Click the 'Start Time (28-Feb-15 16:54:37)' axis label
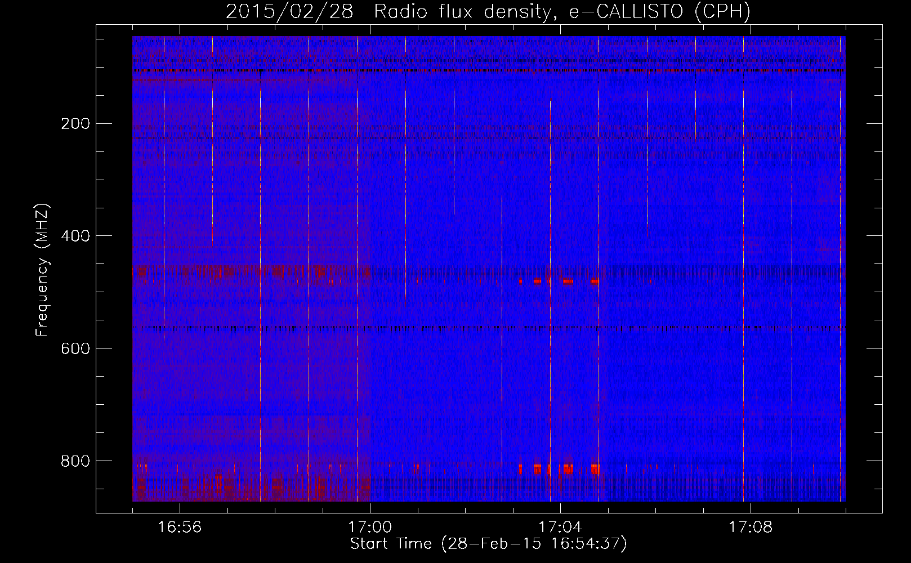This screenshot has height=563, width=911. pyautogui.click(x=488, y=544)
